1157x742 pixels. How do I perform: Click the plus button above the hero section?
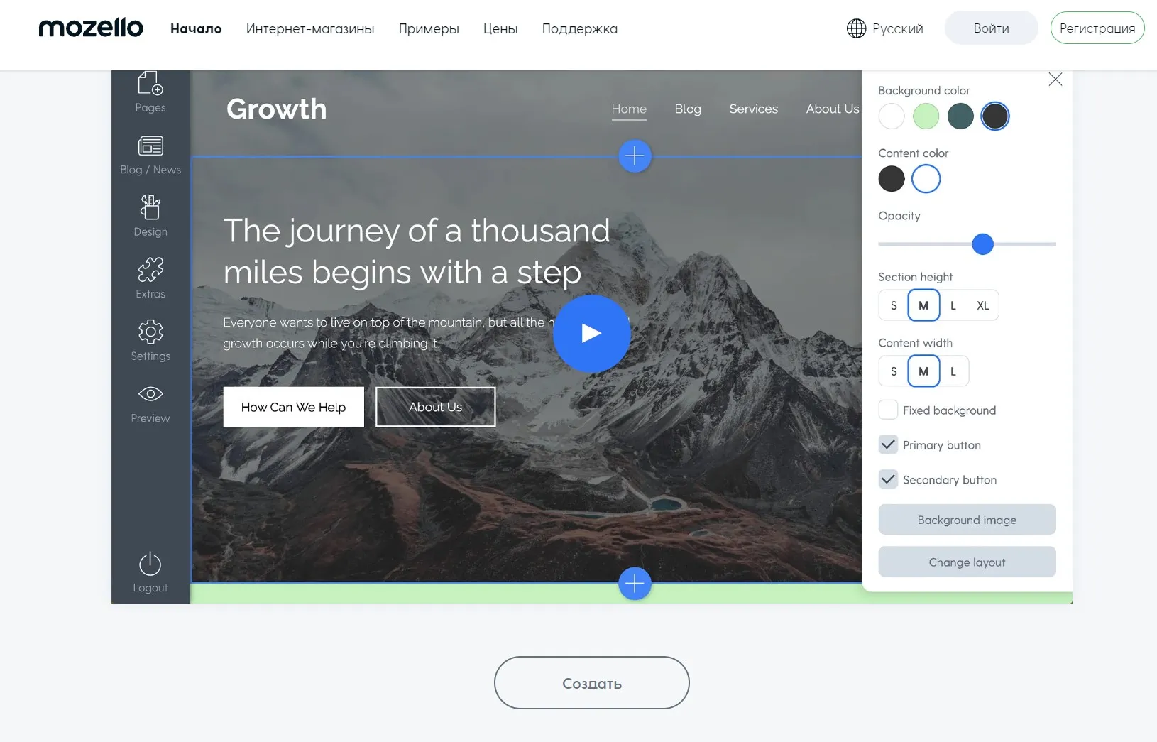(635, 156)
